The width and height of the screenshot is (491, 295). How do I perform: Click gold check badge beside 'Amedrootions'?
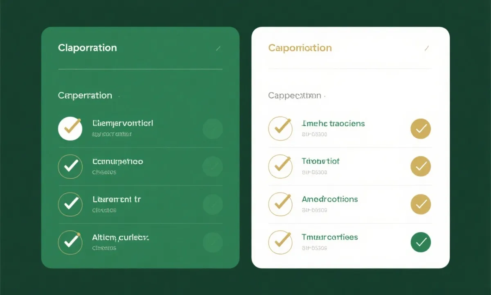pyautogui.click(x=421, y=204)
